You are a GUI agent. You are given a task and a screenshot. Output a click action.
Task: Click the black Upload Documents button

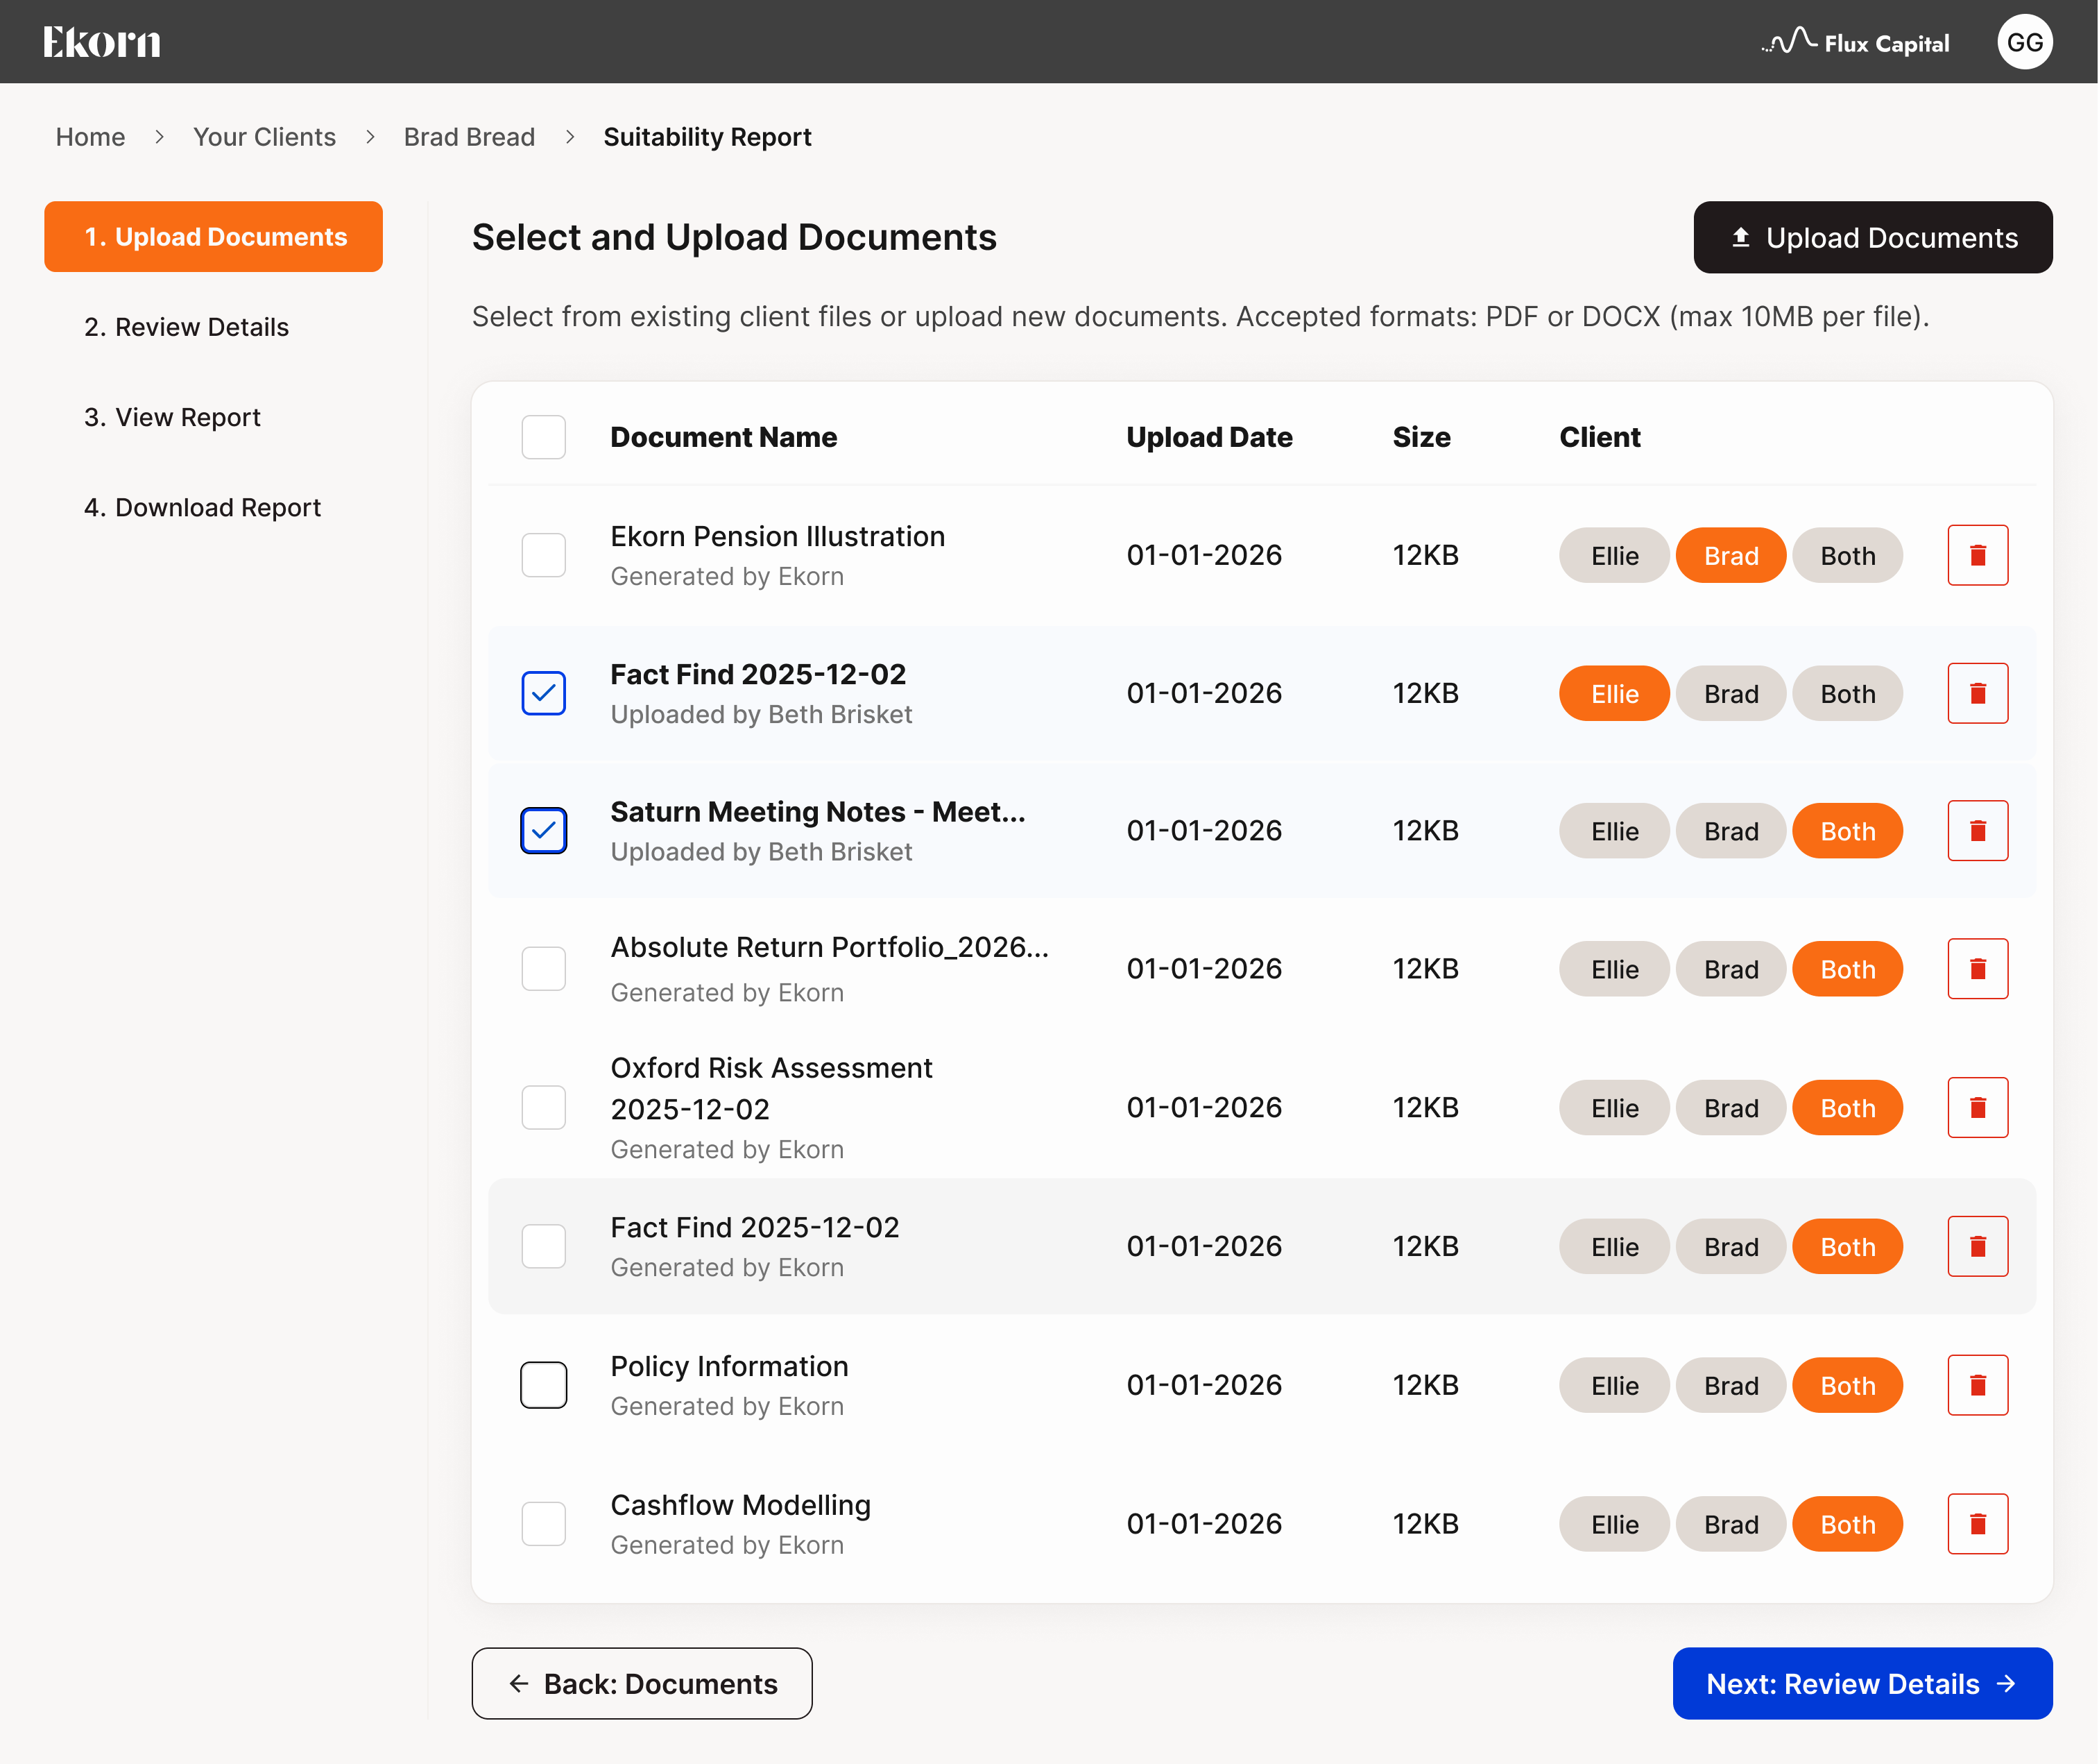coord(1873,238)
